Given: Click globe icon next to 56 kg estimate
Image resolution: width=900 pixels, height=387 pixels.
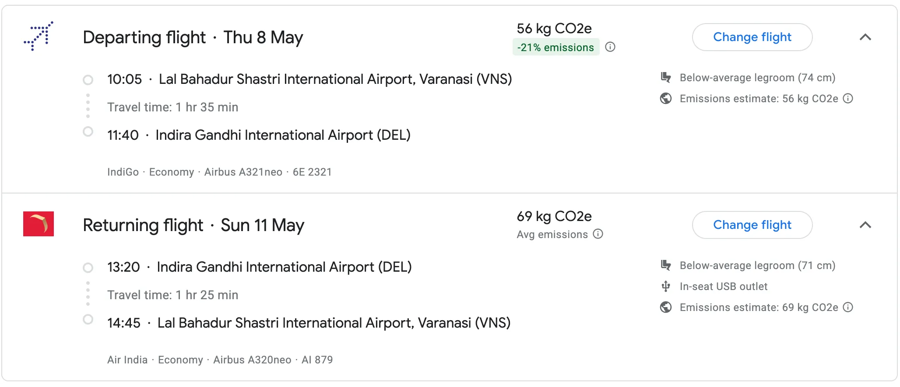Looking at the screenshot, I should [x=666, y=99].
